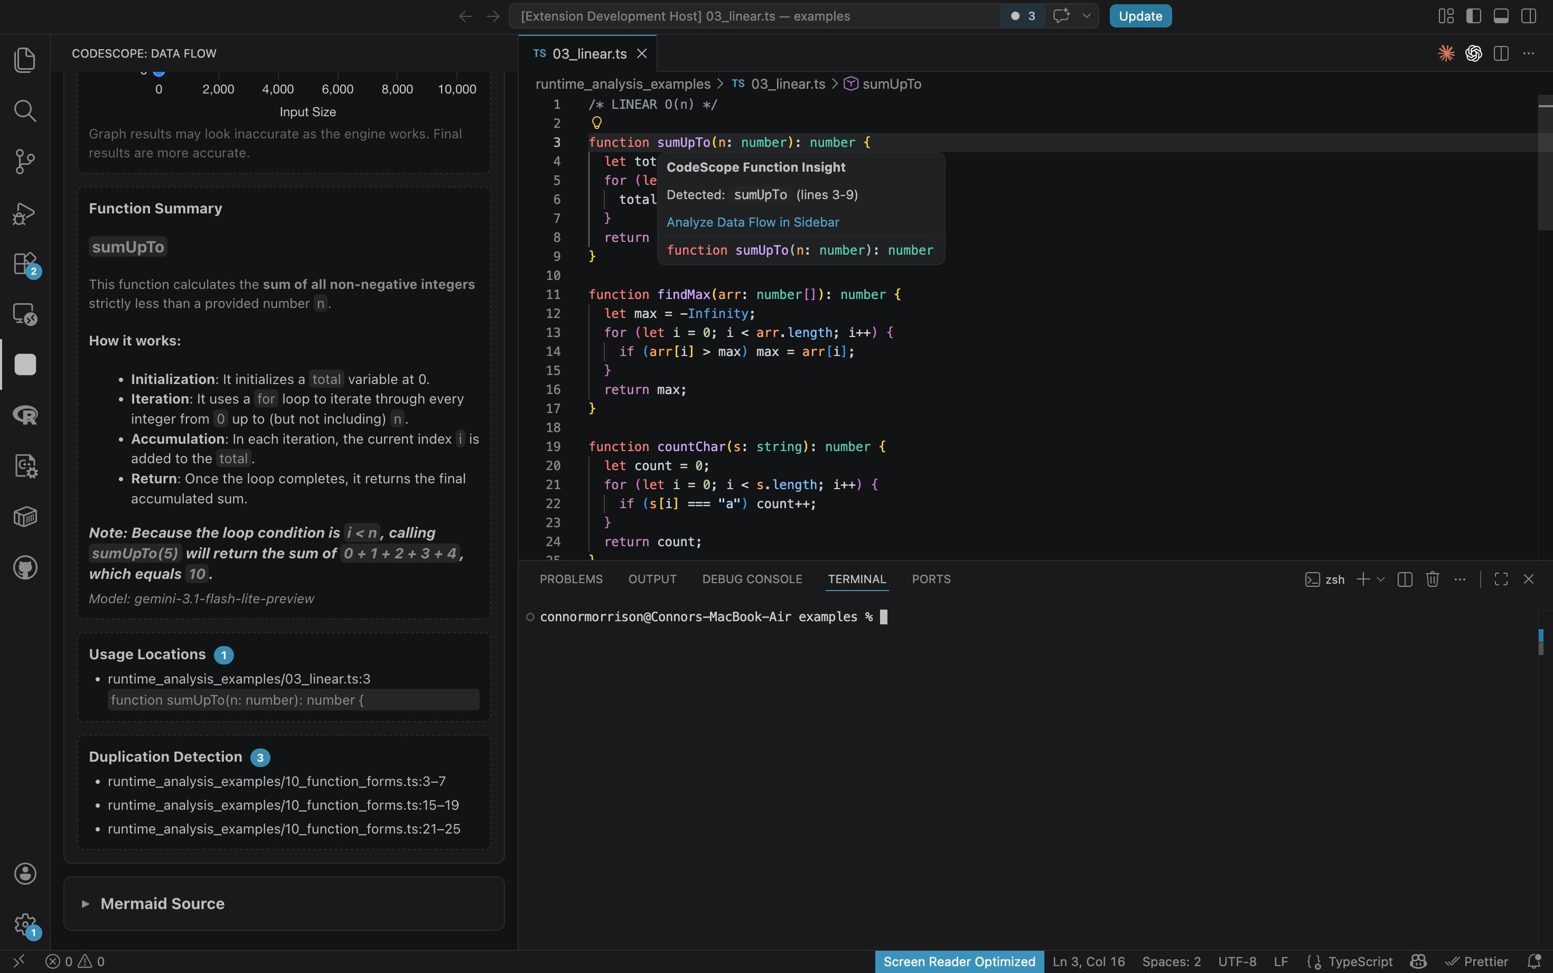Toggle Screen Reader Optimized status

(x=959, y=961)
